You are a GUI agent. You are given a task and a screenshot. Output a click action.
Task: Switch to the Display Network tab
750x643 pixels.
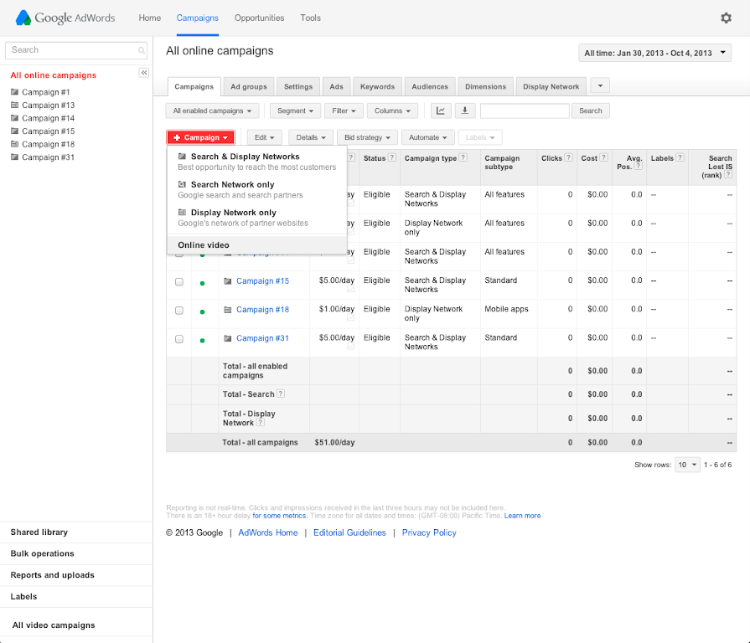coord(551,87)
